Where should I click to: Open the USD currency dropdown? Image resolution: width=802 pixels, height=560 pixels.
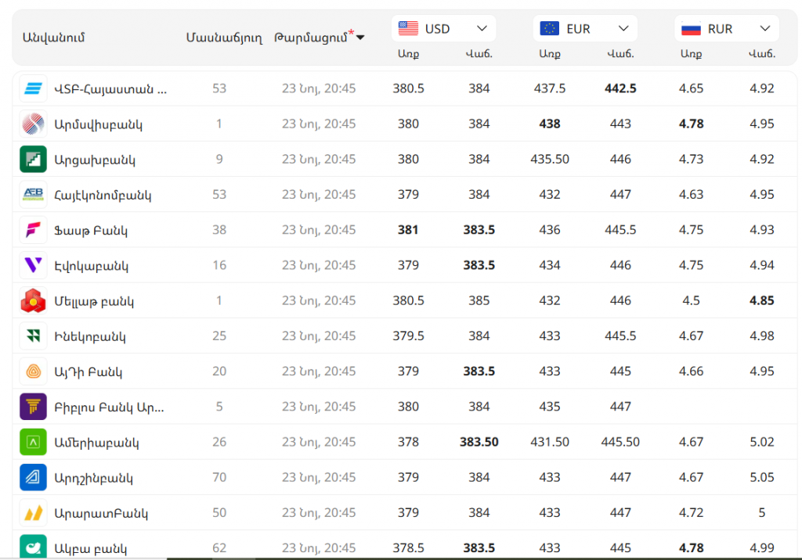443,29
